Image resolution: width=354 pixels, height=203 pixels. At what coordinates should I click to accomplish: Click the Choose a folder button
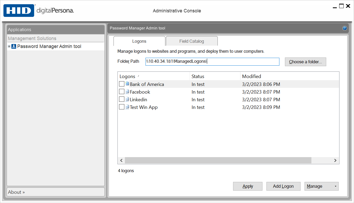click(305, 62)
